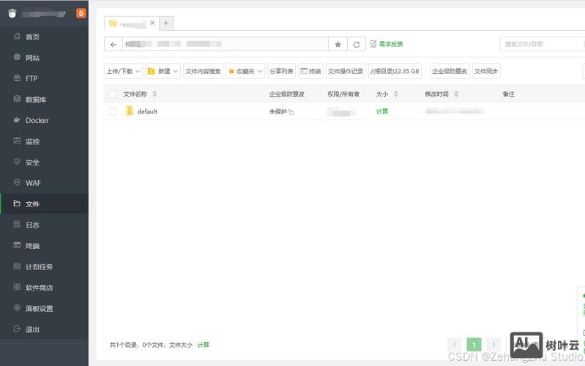The height and width of the screenshot is (366, 585).
Task: Open 文件内容搜索 file content search
Action: point(203,71)
